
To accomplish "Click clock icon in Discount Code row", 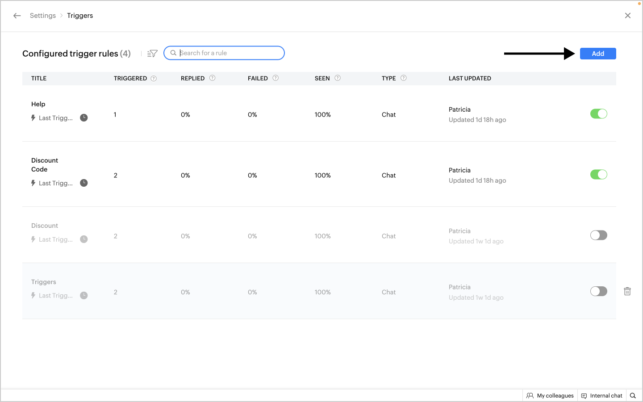I will point(84,183).
